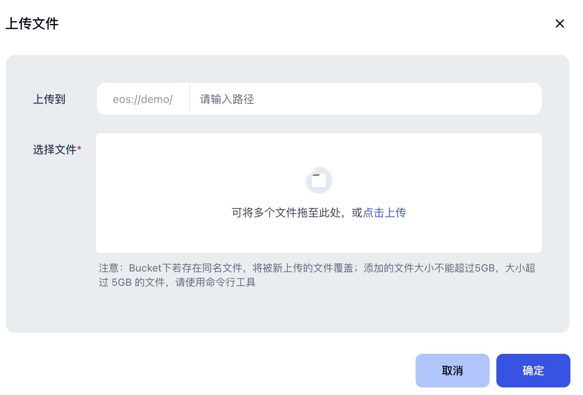
Task: Click the 可将多个文件拖至此处 hint text
Action: (x=286, y=213)
